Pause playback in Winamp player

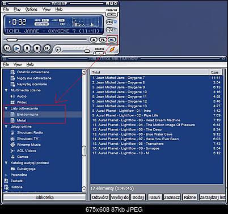pyautogui.click(x=27, y=48)
